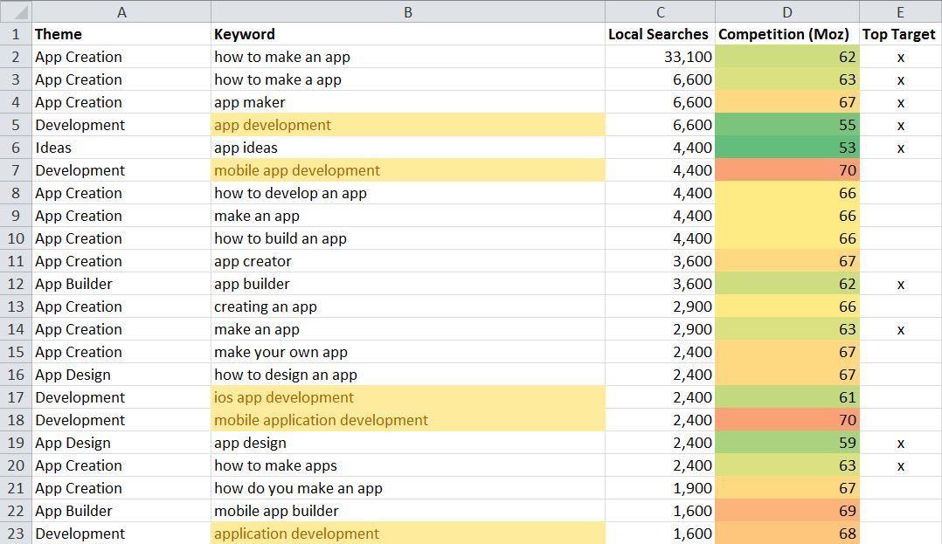Select the 'mobile application development' cell

[408, 420]
